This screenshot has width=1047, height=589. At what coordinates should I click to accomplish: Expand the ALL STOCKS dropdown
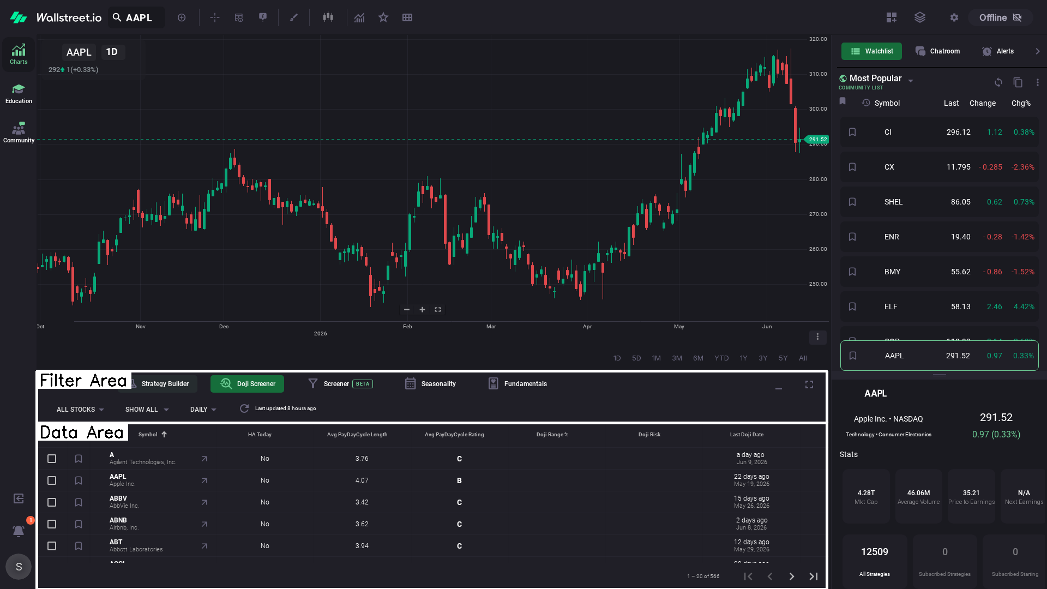tap(80, 410)
